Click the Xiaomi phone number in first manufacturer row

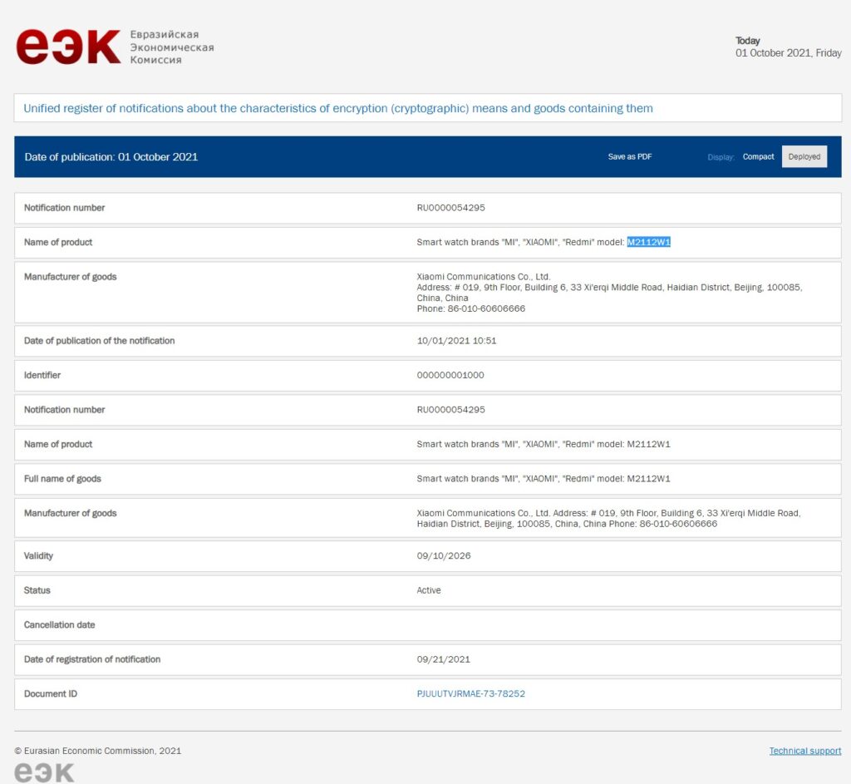(470, 308)
